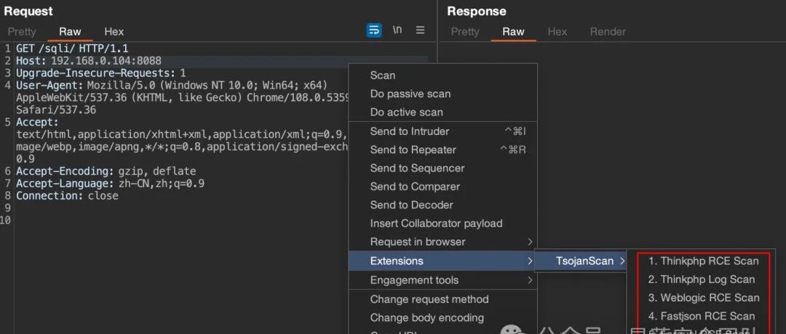Screen dimensions: 786x334
Task: Switch to Response Raw tab
Action: [x=513, y=31]
